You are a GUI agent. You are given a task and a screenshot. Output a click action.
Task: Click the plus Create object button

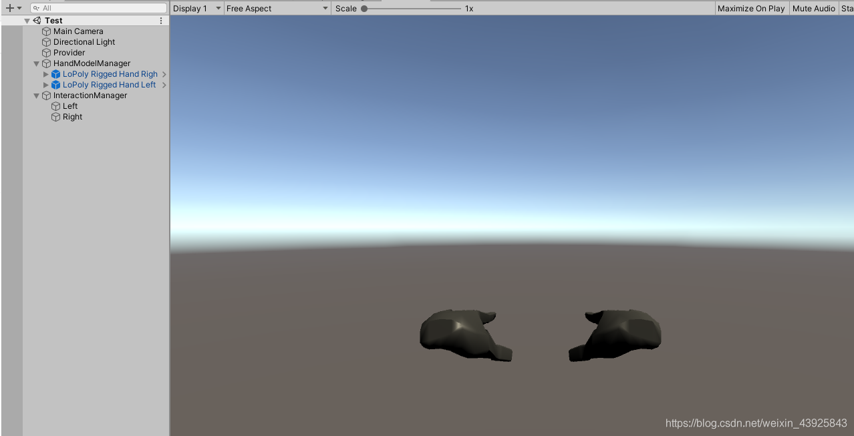[9, 8]
